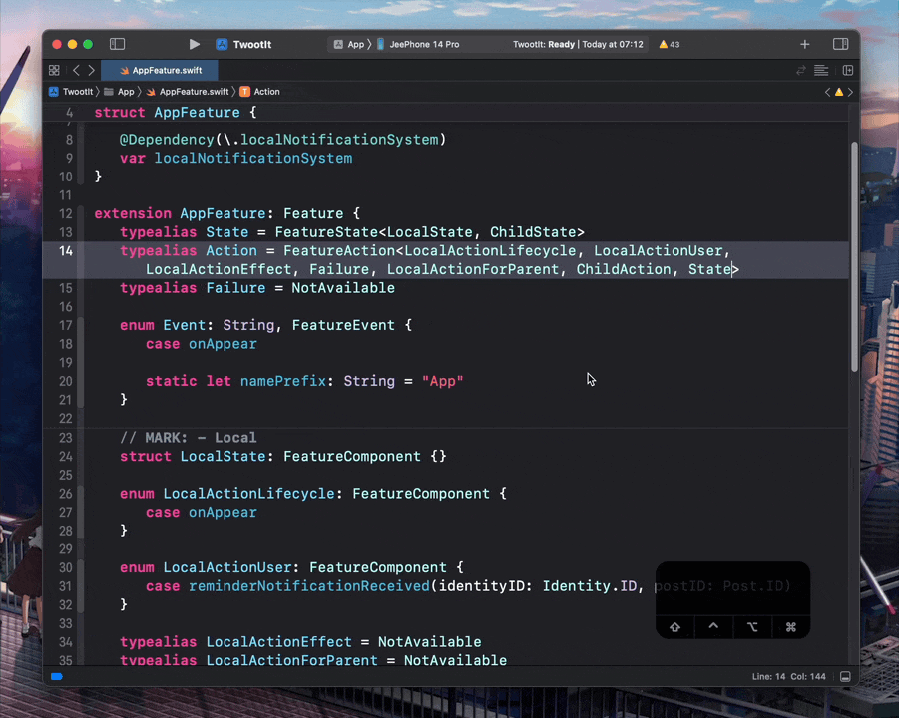The height and width of the screenshot is (718, 899).
Task: Click the editor layout icon in the toolbar
Action: click(x=840, y=44)
